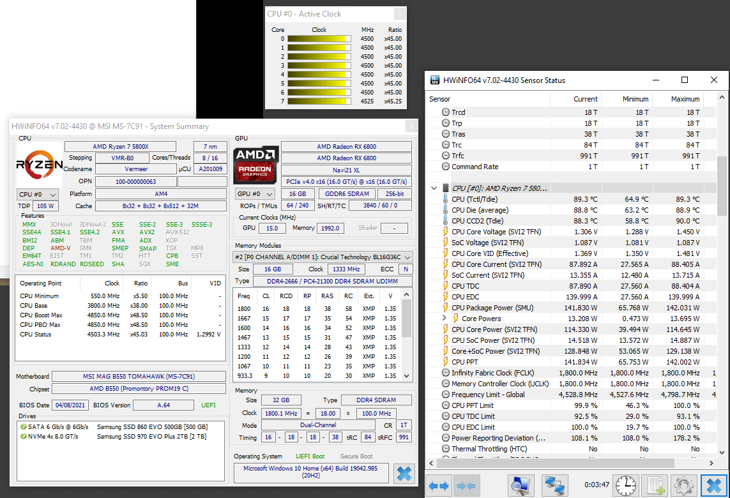Click the BIOS Date 04/08/2021 field

(70, 405)
